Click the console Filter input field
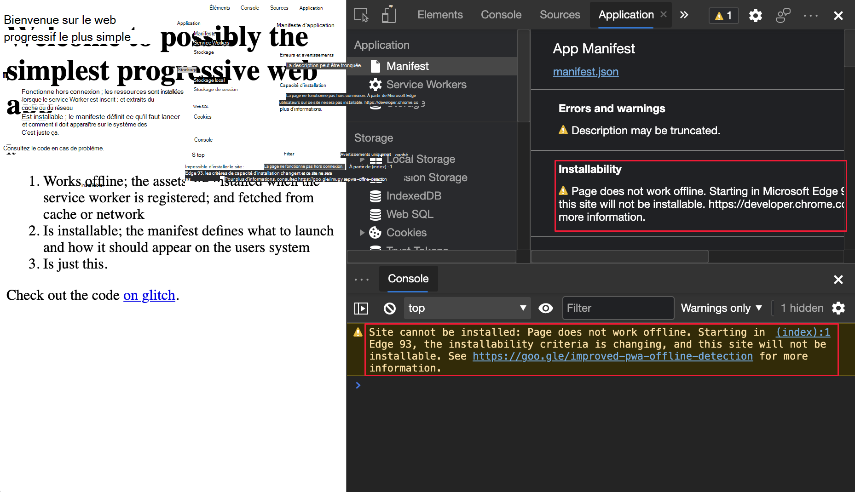 (x=618, y=308)
